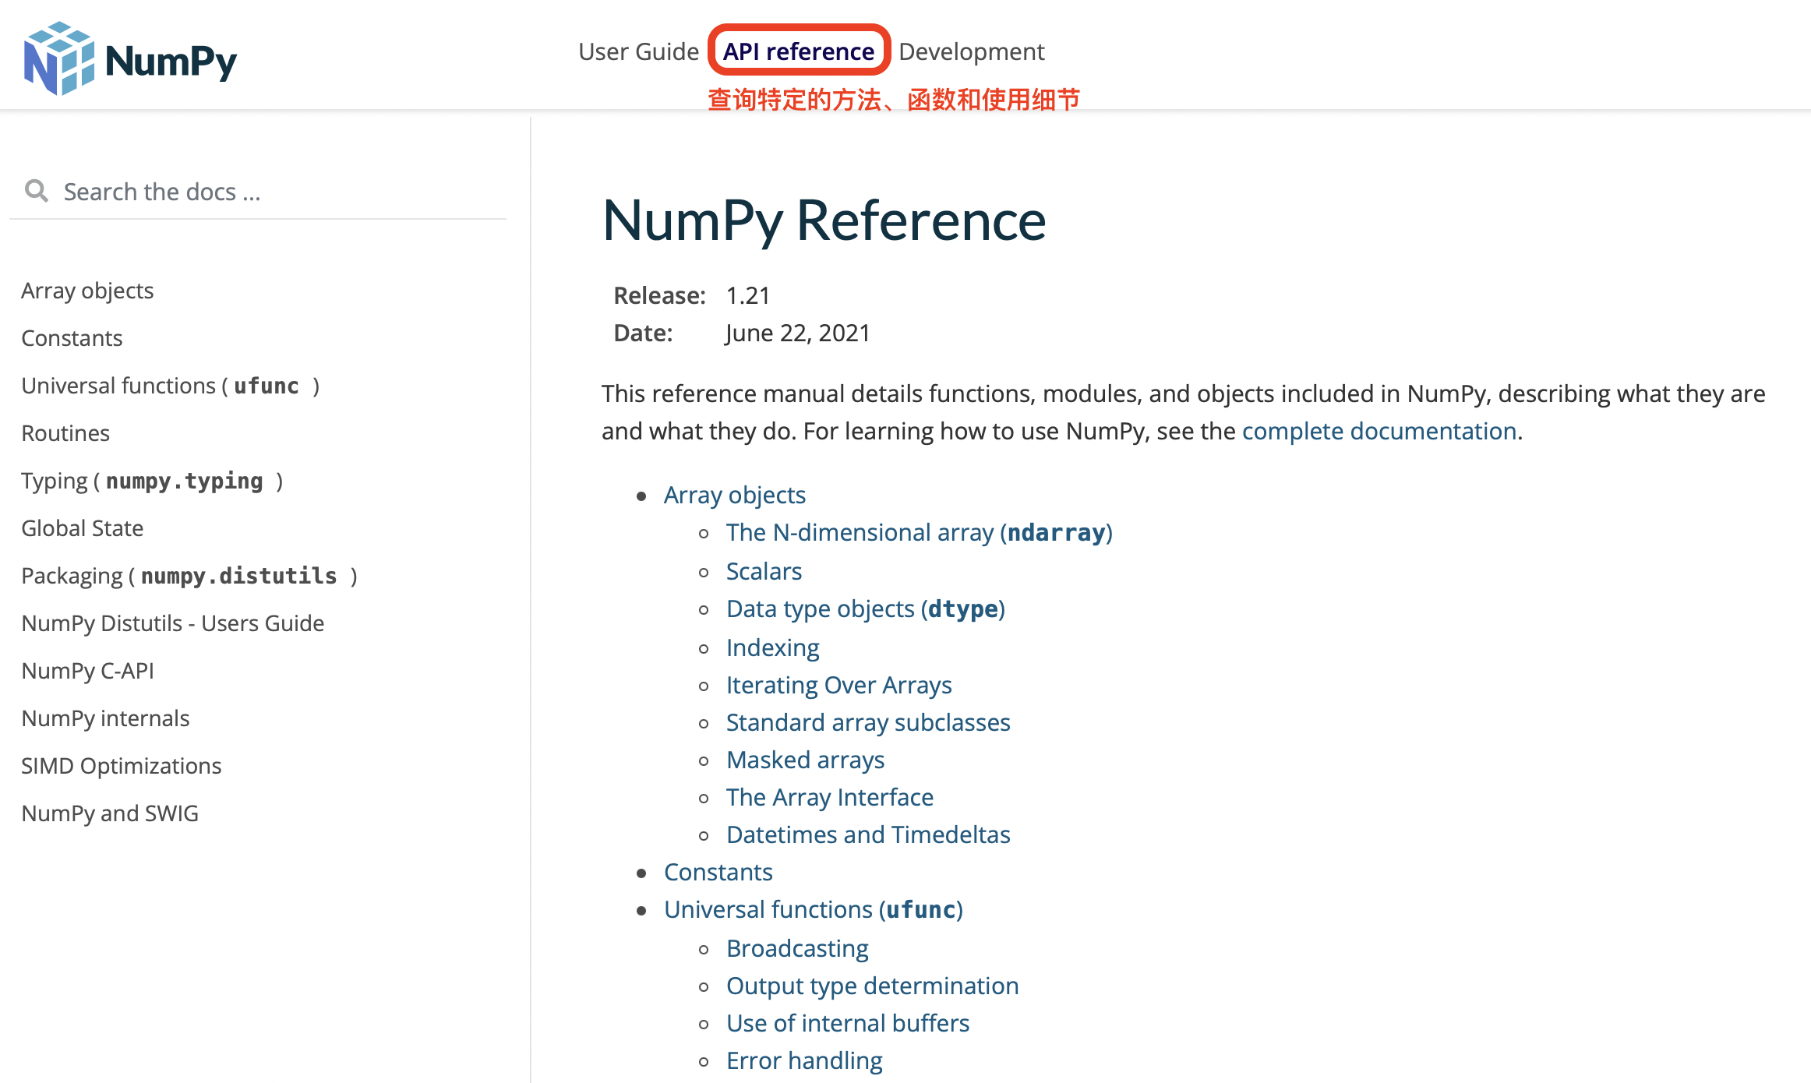Open the Masked arrays link

[805, 760]
